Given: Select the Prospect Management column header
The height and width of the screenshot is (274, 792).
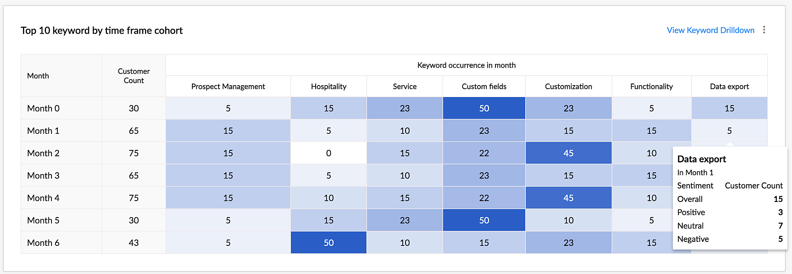Looking at the screenshot, I should coord(228,86).
